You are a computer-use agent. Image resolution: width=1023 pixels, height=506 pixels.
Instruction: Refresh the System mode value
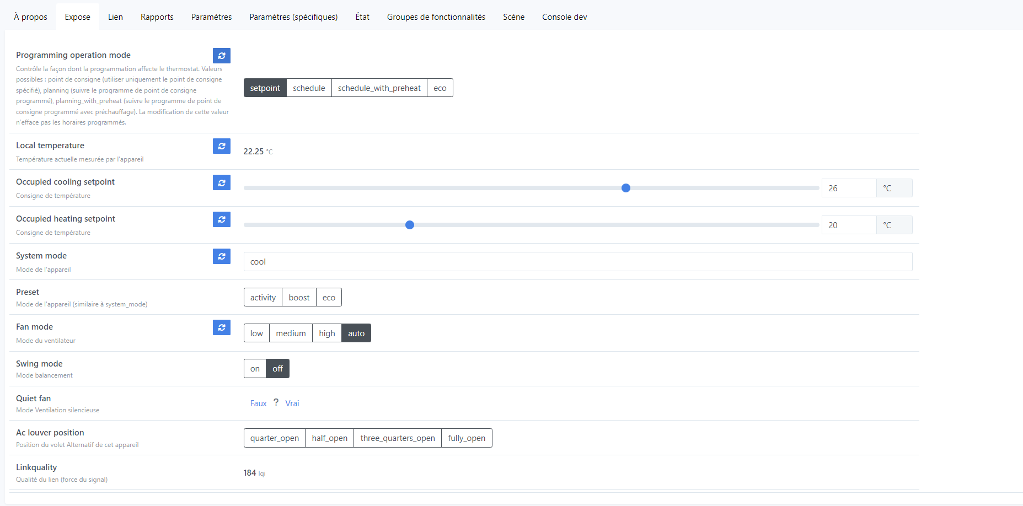(221, 256)
